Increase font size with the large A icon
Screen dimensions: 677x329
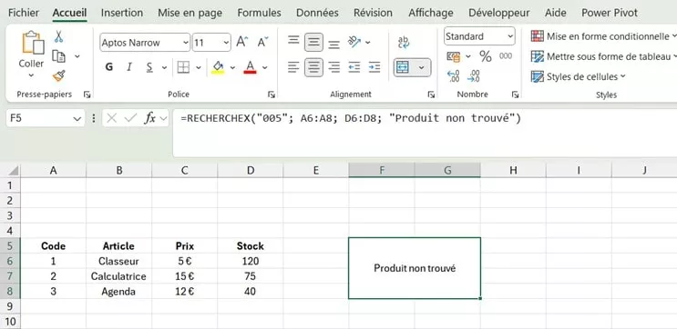(x=241, y=42)
